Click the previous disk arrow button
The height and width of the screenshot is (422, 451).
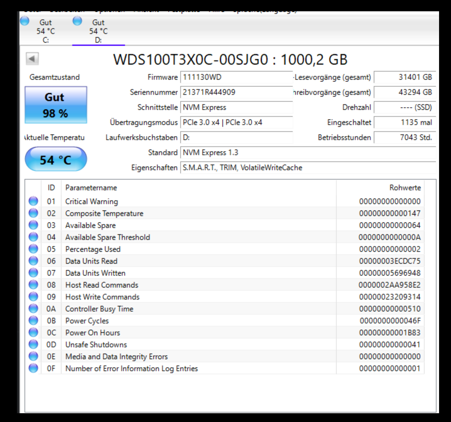tap(32, 59)
